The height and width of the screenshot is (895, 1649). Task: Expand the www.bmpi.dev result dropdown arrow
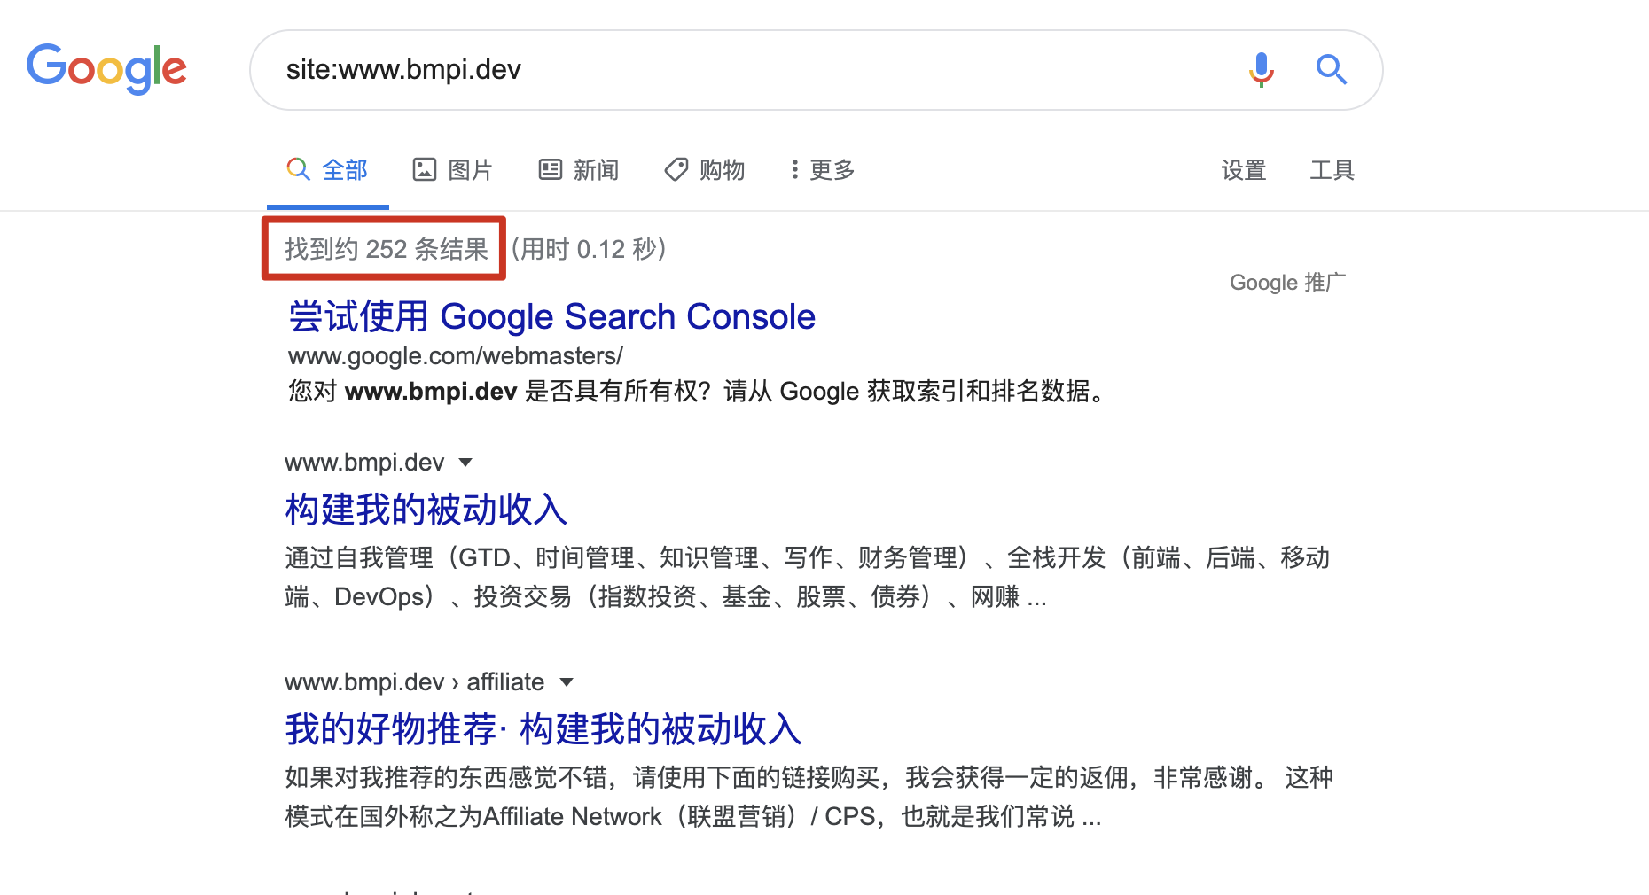(x=465, y=463)
